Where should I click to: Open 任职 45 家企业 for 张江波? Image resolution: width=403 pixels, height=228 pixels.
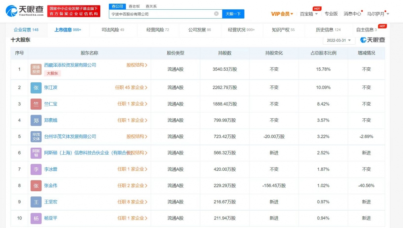click(x=131, y=88)
